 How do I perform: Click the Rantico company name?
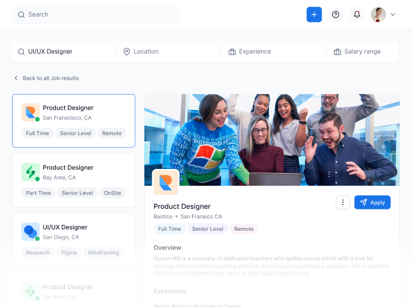pyautogui.click(x=163, y=217)
